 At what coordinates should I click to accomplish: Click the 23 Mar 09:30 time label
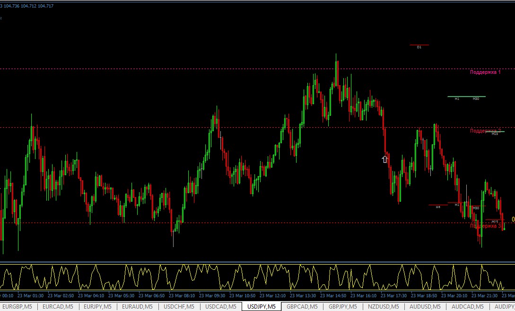pyautogui.click(x=212, y=295)
